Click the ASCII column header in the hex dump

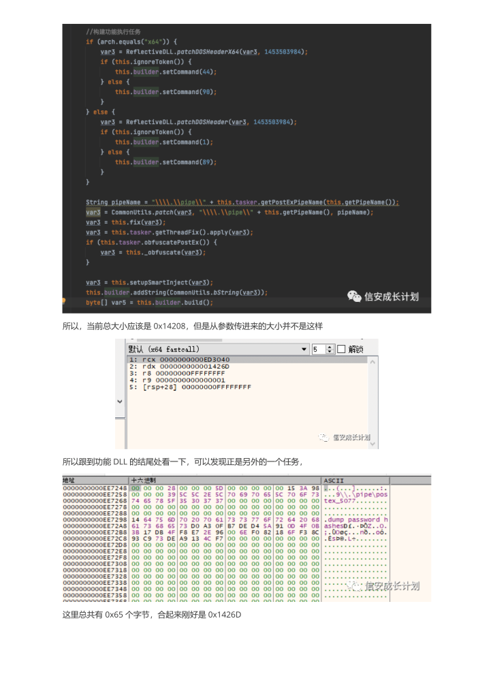(x=355, y=481)
